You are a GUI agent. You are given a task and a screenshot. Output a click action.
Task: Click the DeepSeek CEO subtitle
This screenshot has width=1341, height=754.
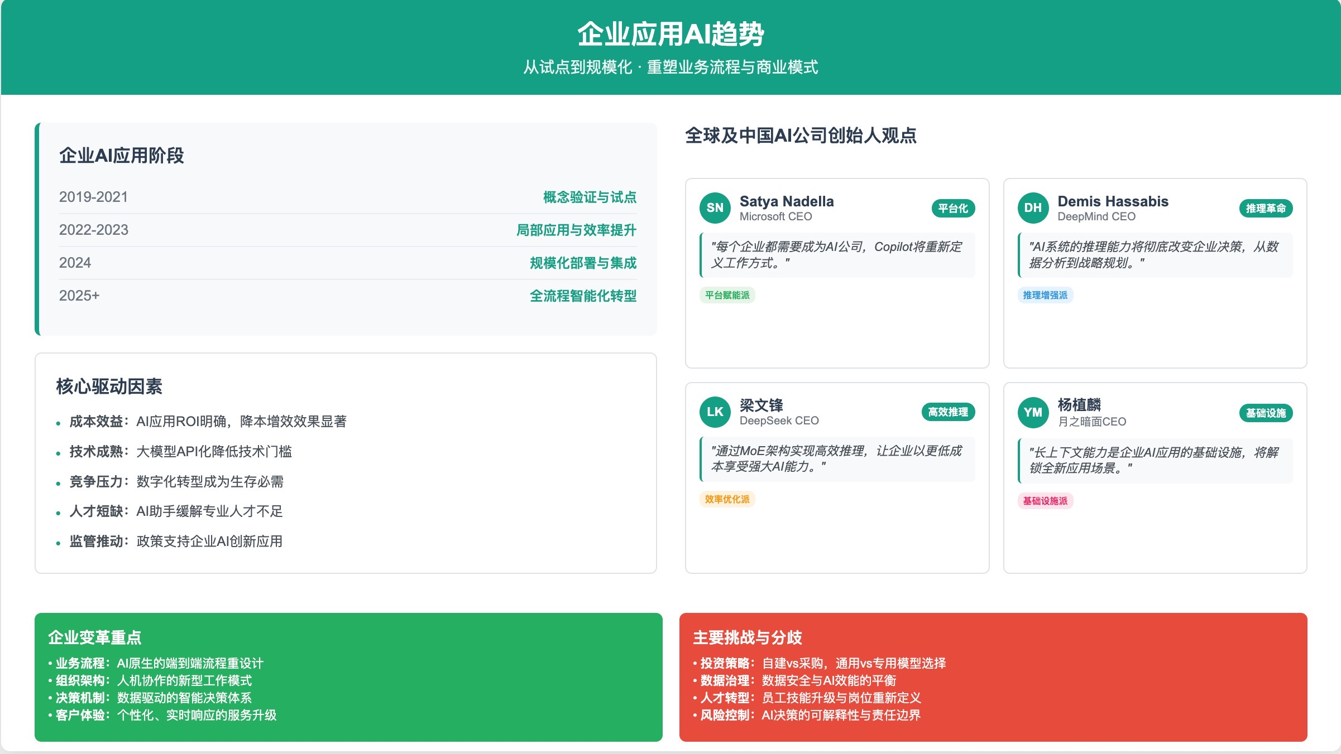pos(779,420)
